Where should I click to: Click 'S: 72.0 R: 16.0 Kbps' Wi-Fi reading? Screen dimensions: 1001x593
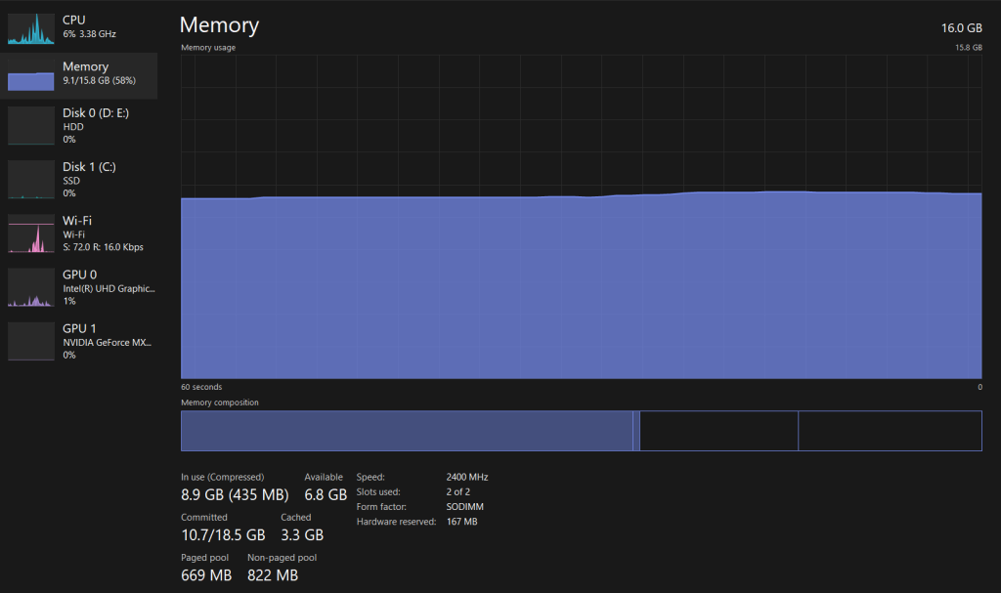pyautogui.click(x=103, y=247)
